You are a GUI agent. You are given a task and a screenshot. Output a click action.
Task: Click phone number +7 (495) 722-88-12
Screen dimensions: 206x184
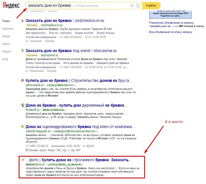37,146
